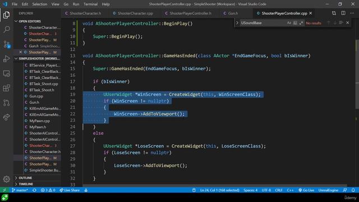Toggle Match Whole Word in find widget

pos(295,23)
